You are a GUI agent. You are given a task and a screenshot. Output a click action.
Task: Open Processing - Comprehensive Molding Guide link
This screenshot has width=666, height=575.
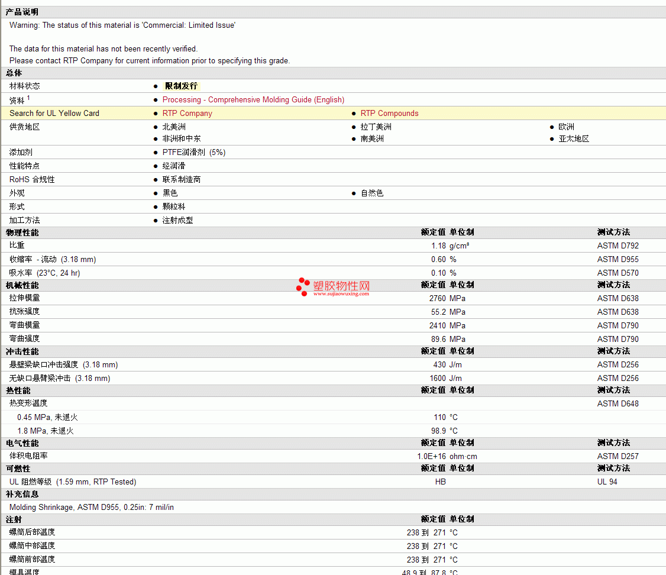(253, 100)
